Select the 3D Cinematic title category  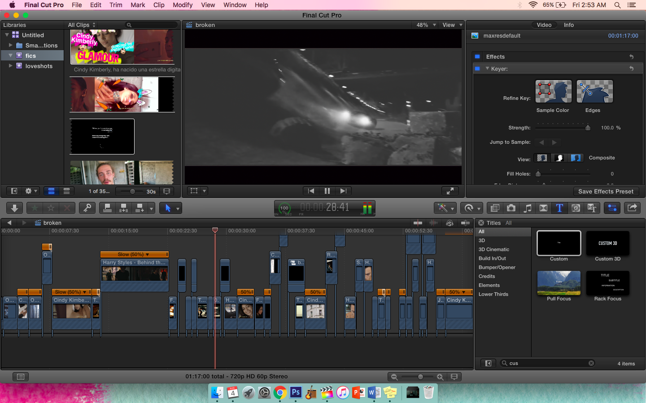pyautogui.click(x=494, y=249)
